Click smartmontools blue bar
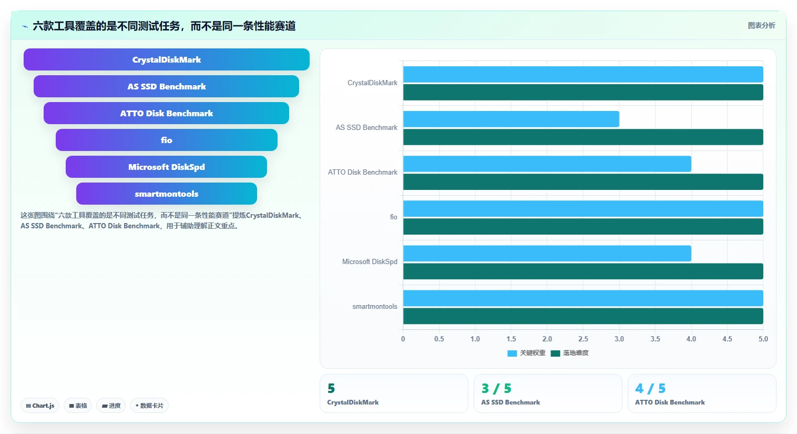The image size is (797, 434). tap(583, 298)
